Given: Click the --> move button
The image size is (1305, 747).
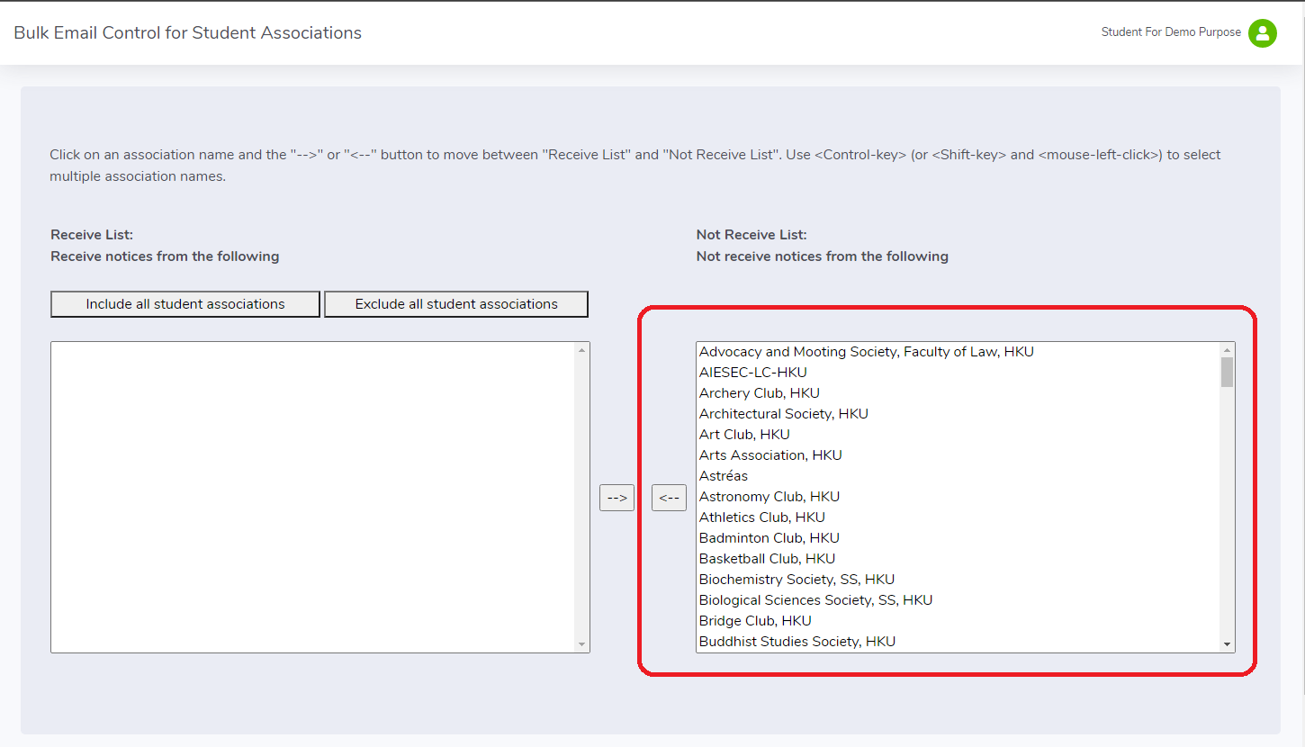Looking at the screenshot, I should point(616,497).
